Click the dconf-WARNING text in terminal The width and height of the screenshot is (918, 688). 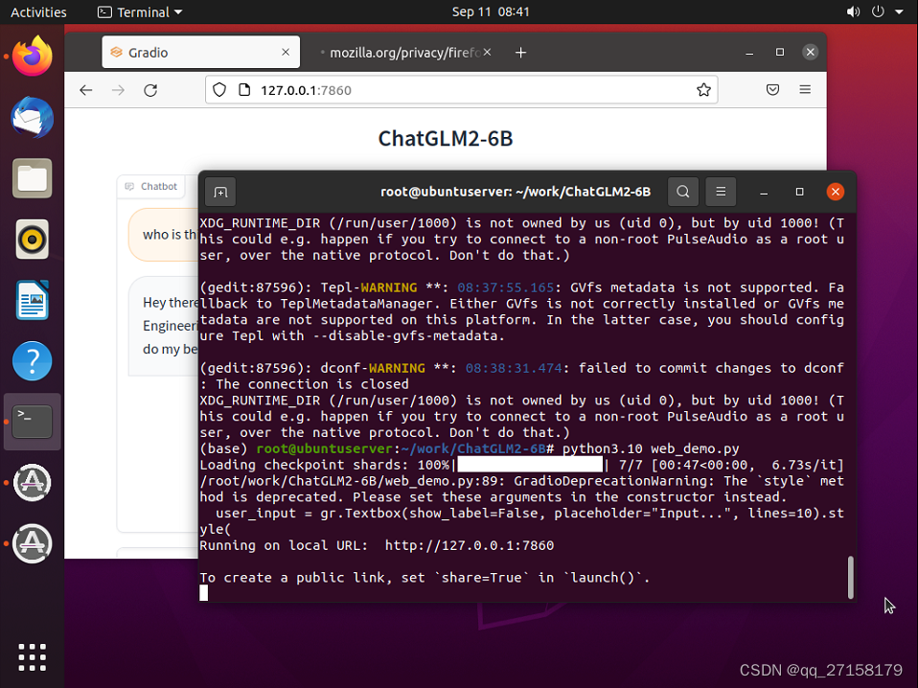click(x=373, y=368)
